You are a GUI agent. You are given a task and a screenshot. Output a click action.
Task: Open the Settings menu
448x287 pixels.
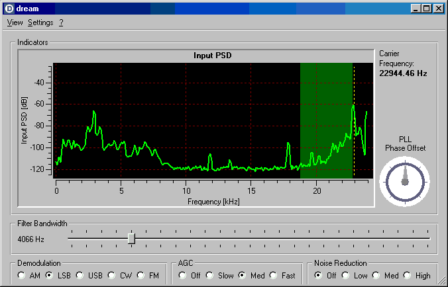click(40, 22)
